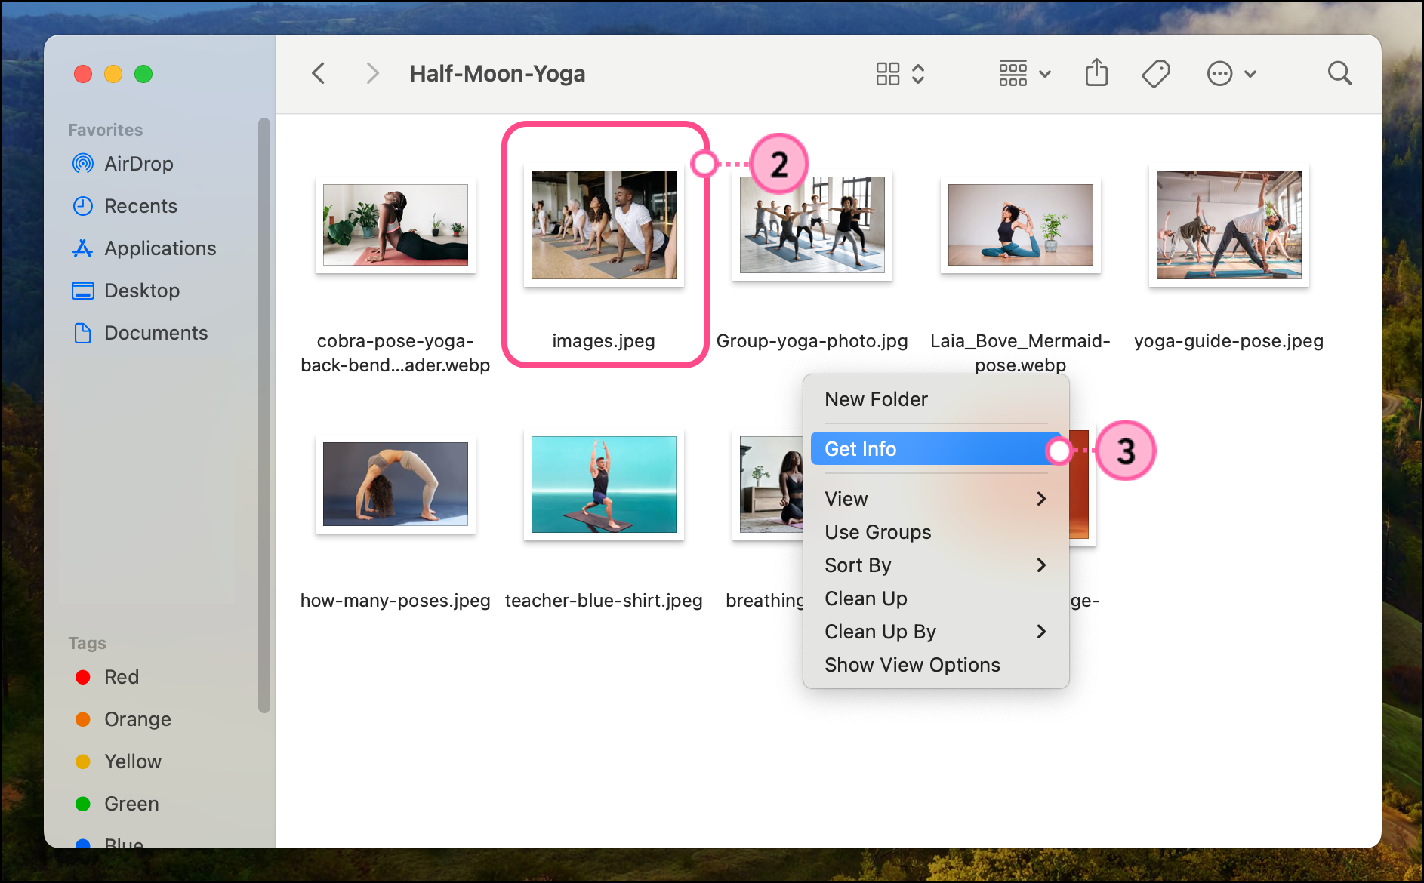The width and height of the screenshot is (1424, 883).
Task: Click the sidebar scrollbar
Action: tap(264, 415)
